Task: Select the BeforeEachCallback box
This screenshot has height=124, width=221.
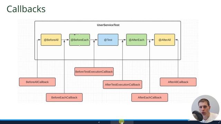Action: [64, 97]
